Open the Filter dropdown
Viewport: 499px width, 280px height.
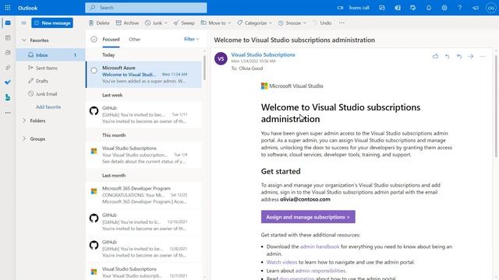(x=192, y=39)
